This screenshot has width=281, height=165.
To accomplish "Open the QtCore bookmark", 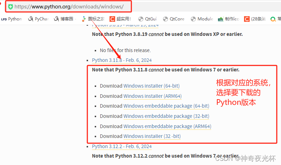I will (174, 19).
